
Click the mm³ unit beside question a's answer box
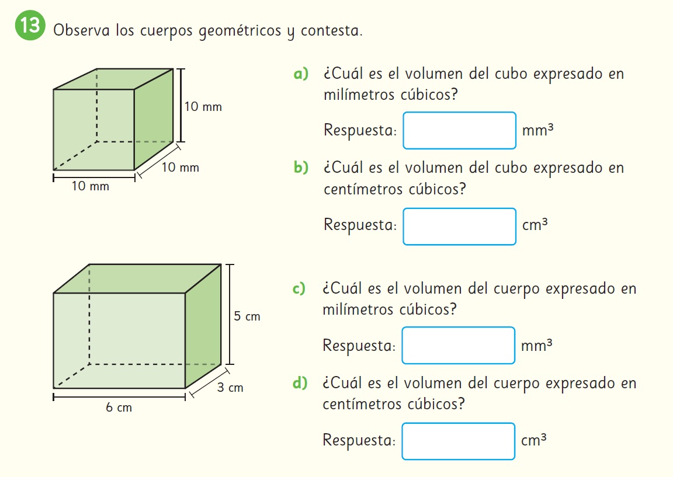click(537, 130)
